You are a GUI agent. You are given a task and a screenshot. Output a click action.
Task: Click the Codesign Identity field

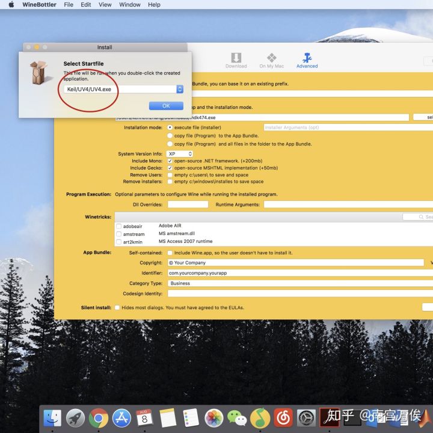pos(300,293)
